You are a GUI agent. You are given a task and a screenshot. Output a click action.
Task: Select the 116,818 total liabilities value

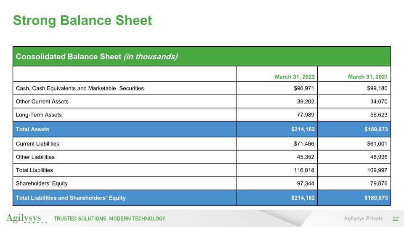click(304, 170)
